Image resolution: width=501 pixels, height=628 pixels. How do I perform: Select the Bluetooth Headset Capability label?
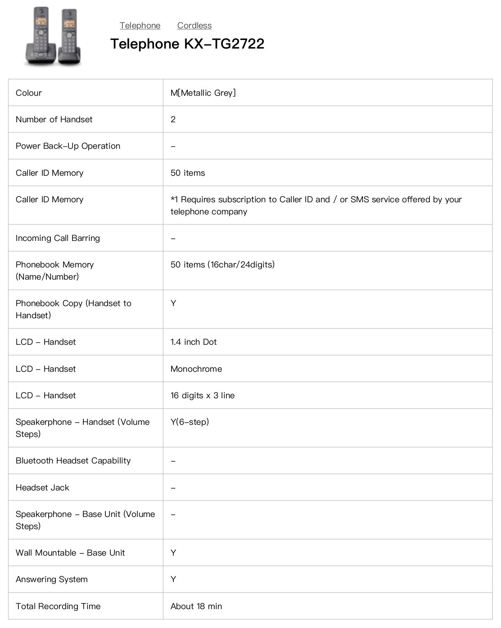click(73, 461)
